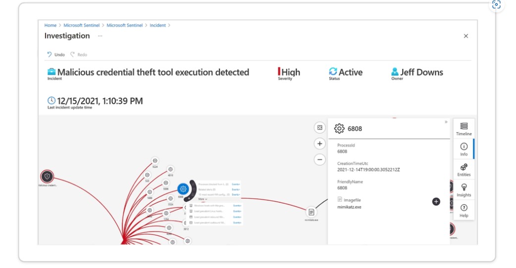Open the Entities panel
This screenshot has width=516, height=268.
pos(464,170)
